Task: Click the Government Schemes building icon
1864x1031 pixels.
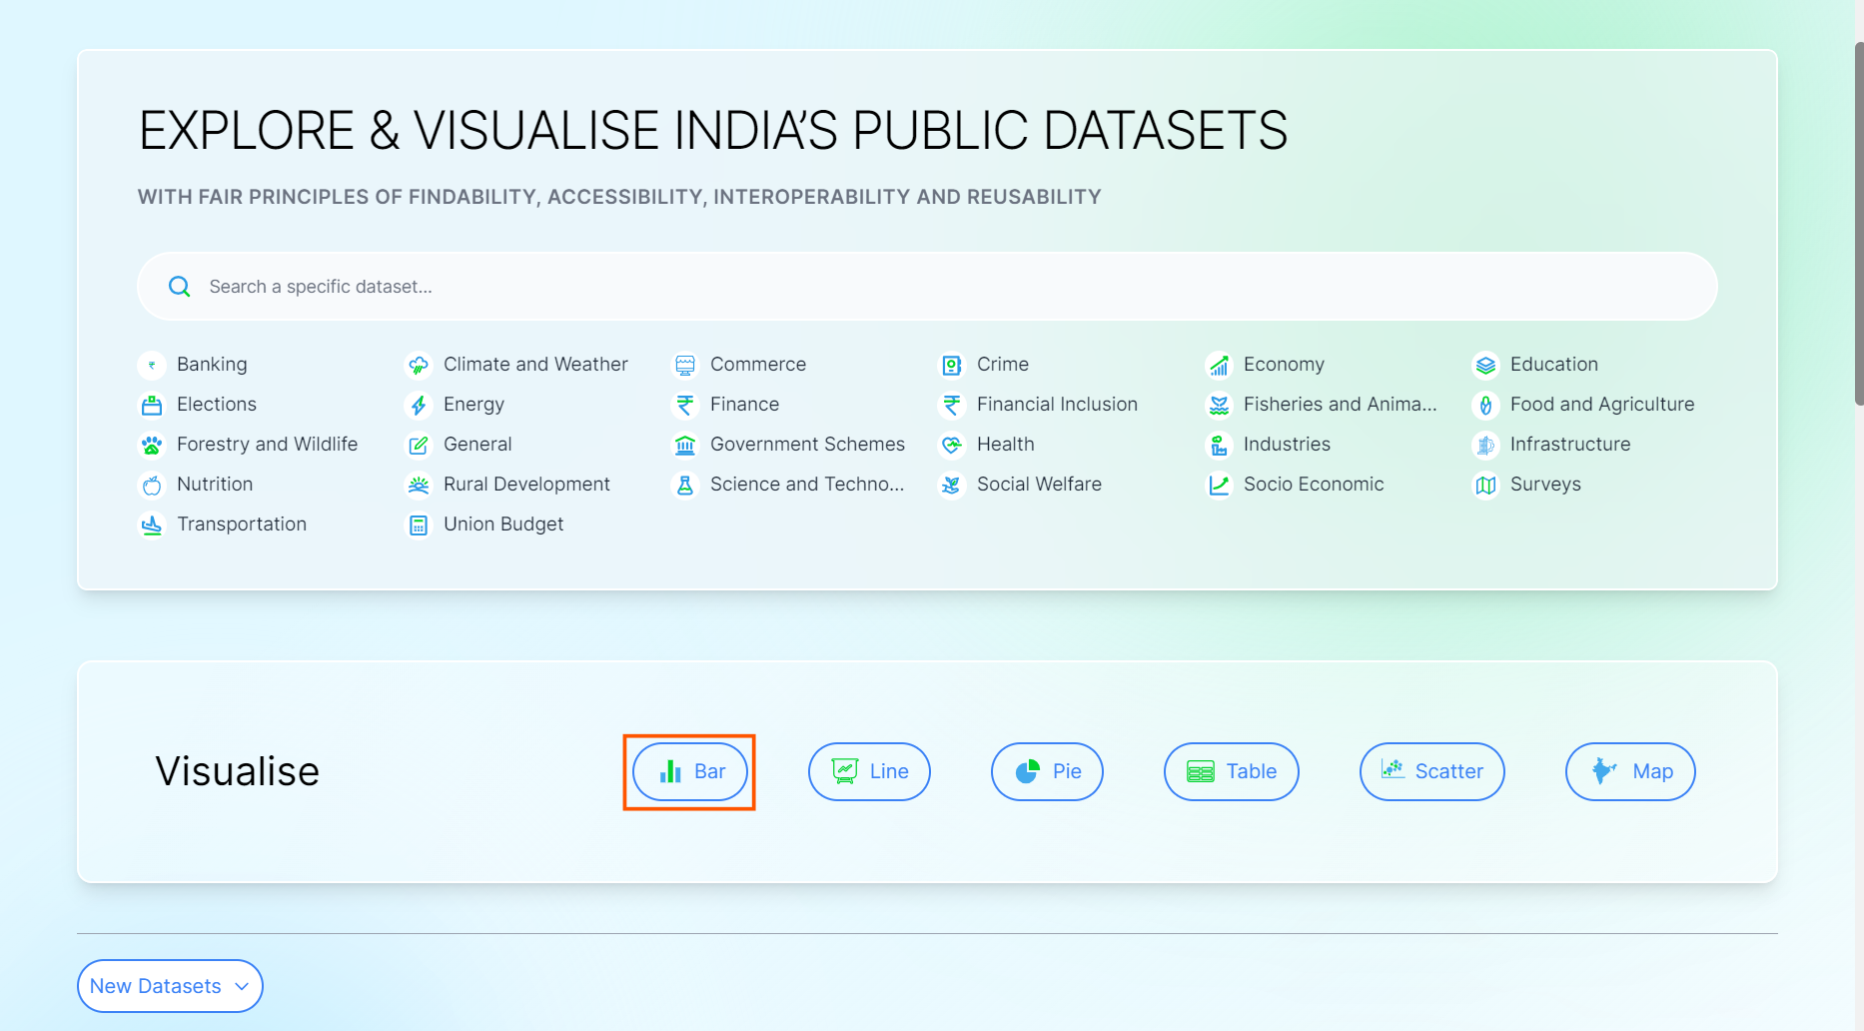Action: (685, 445)
